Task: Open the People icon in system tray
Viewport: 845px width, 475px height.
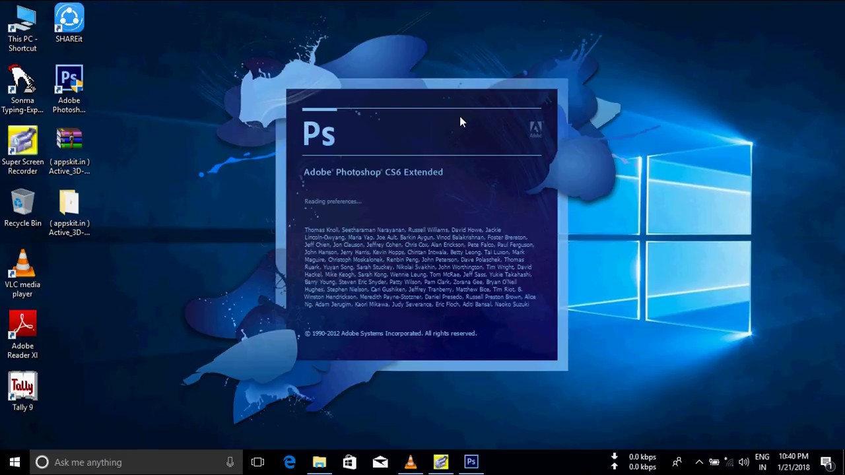Action: [677, 462]
